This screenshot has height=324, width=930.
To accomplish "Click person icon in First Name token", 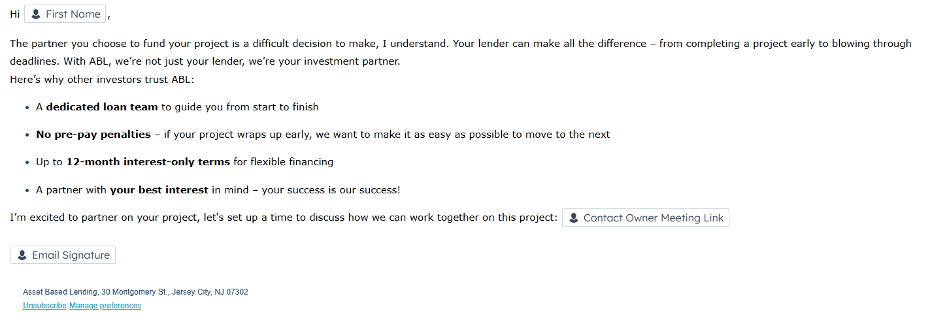I will (35, 14).
